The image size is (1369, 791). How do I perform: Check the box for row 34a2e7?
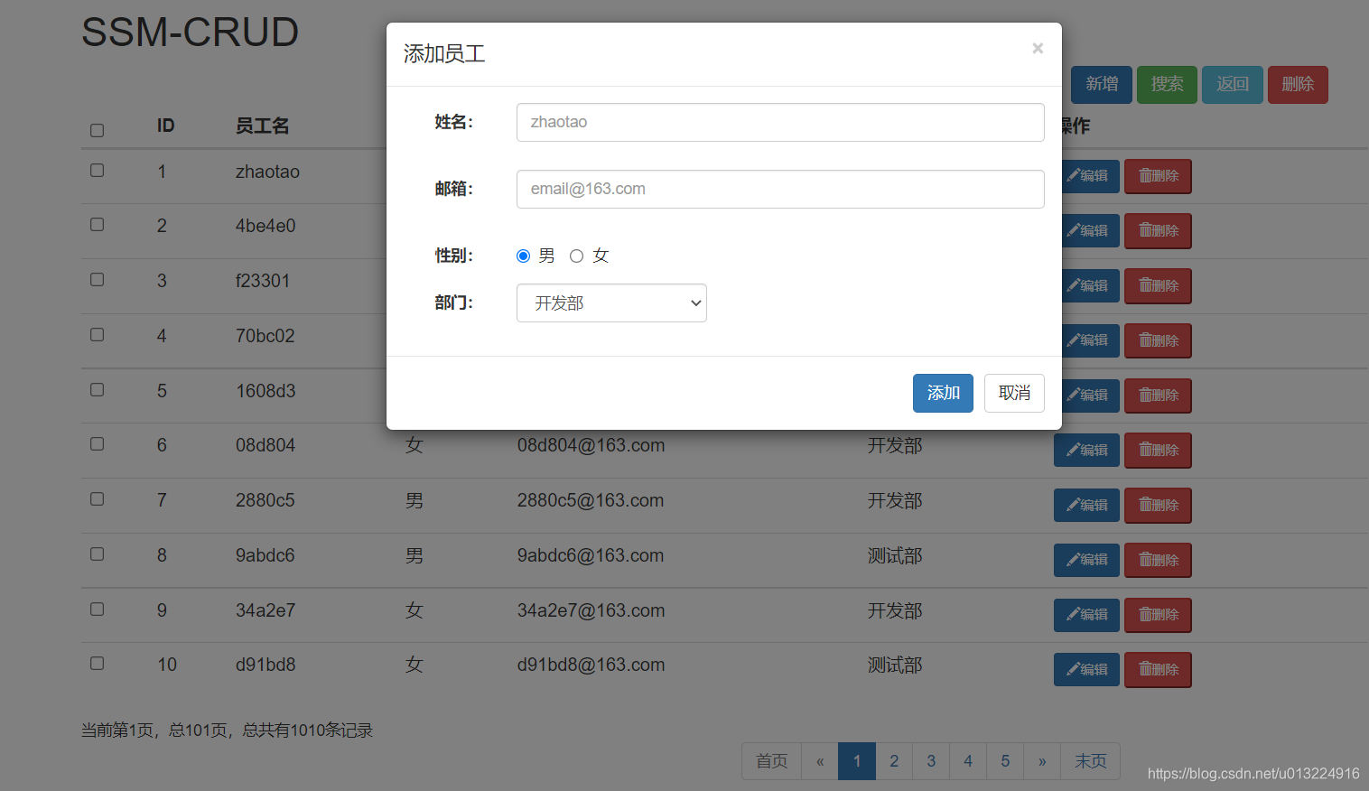[x=98, y=609]
